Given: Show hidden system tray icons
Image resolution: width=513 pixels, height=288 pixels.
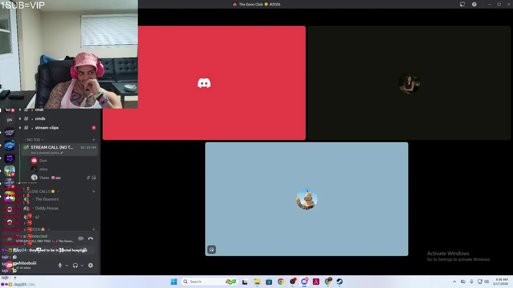Looking at the screenshot, I should pos(454,282).
